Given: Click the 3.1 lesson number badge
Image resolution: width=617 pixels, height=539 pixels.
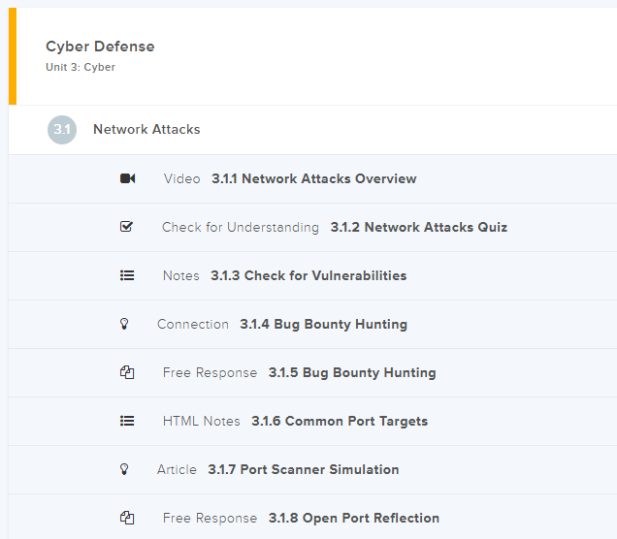Looking at the screenshot, I should tap(62, 130).
